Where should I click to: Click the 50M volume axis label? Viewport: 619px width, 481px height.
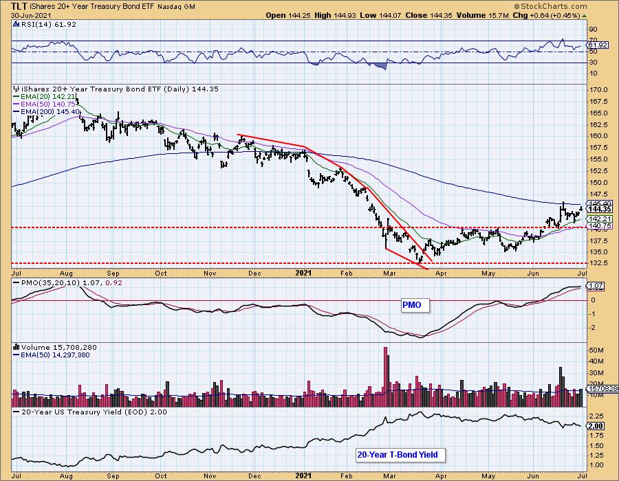pyautogui.click(x=596, y=350)
